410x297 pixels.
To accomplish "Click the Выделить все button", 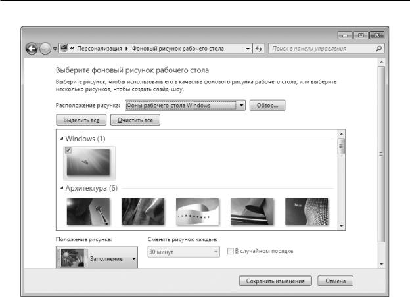I will [x=81, y=120].
